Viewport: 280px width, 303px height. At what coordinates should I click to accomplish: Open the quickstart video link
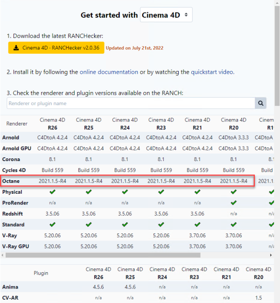pos(212,72)
